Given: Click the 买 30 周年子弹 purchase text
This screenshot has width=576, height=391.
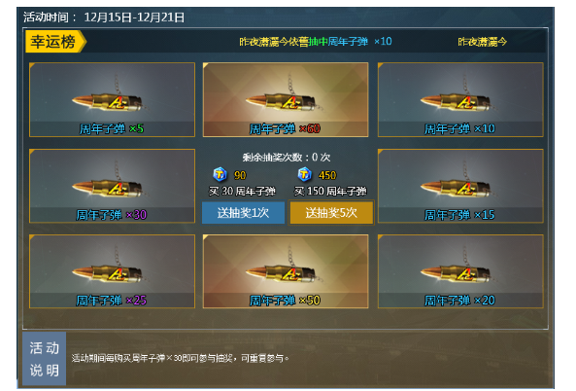Looking at the screenshot, I should coord(242,192).
